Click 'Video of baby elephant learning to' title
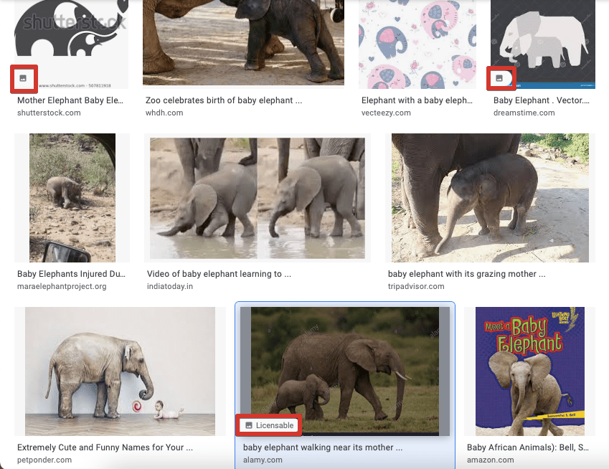 point(219,274)
